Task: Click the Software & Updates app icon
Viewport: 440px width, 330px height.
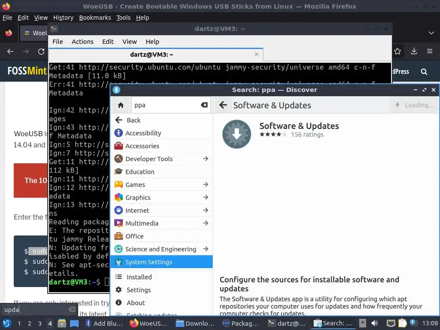Action: pos(237,134)
